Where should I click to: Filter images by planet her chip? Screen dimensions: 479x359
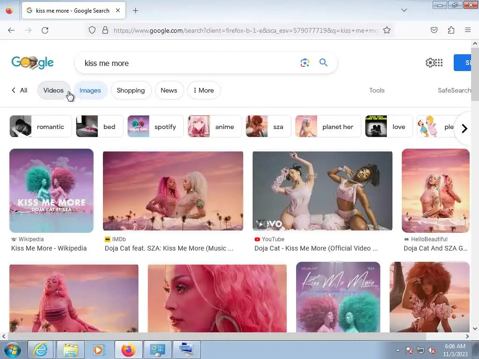(328, 126)
